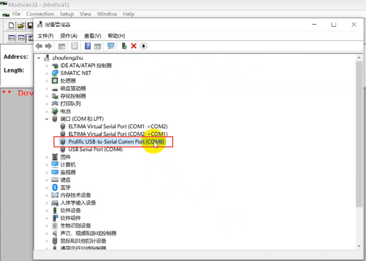366x261 pixels.
Task: Collapse the 端口 (COM 和 LPT) node
Action: tap(47, 119)
